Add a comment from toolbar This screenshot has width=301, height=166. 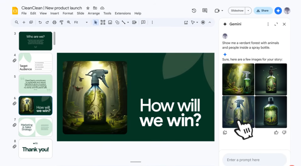(x=143, y=22)
